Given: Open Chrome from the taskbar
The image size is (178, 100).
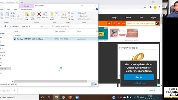Looking at the screenshot, I should [63, 97].
